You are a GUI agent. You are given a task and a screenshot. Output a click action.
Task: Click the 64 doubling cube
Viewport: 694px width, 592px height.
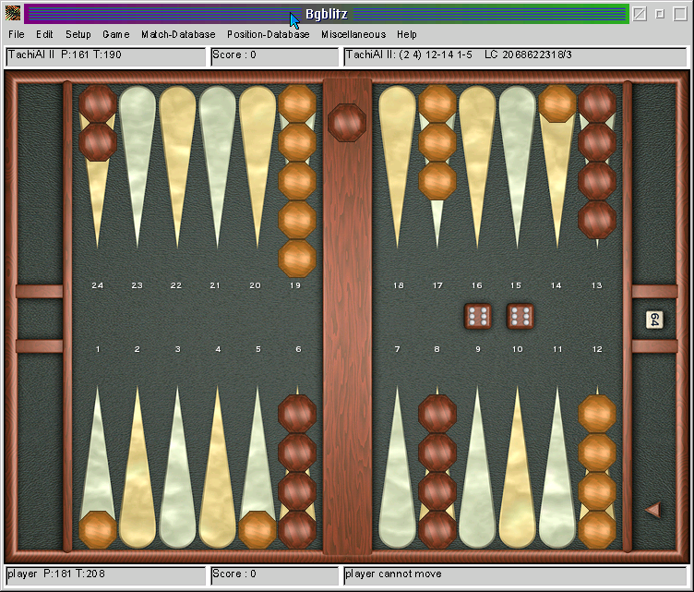point(653,320)
